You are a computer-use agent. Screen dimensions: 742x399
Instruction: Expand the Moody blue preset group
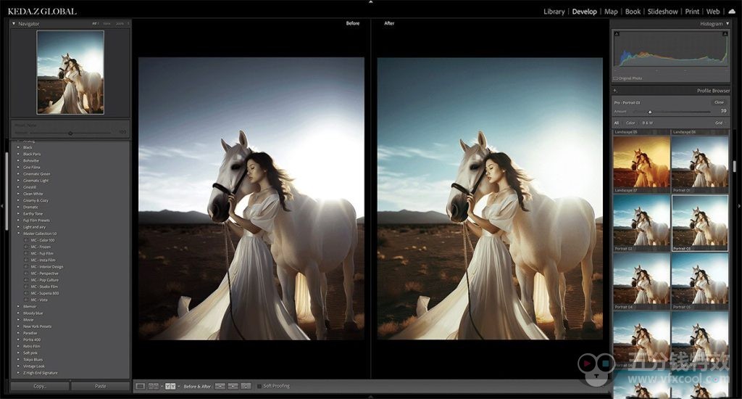pos(18,313)
